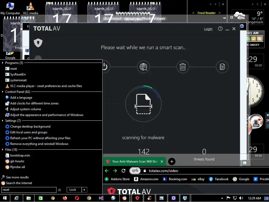Viewport: 269px width, 202px height.
Task: Click the address bar padlock icon
Action: click(x=145, y=170)
